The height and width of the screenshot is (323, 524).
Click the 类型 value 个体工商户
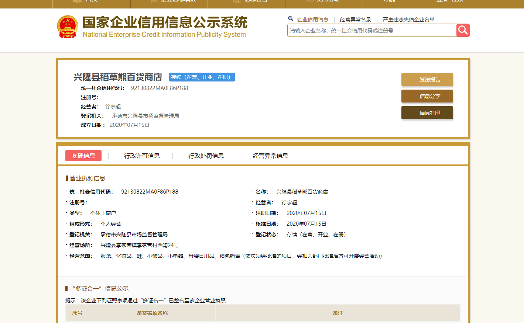click(103, 213)
